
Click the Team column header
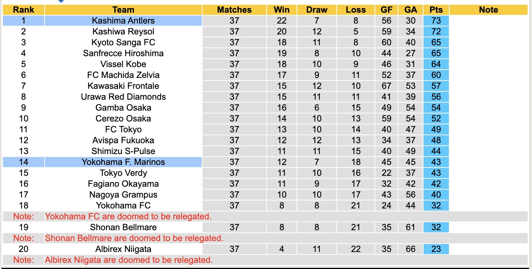123,10
